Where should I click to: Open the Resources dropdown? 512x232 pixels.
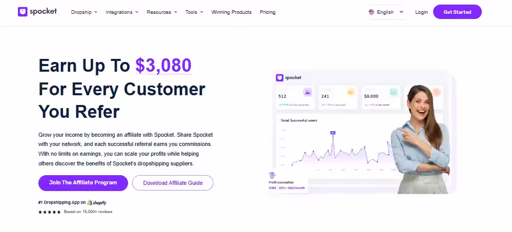click(x=162, y=12)
